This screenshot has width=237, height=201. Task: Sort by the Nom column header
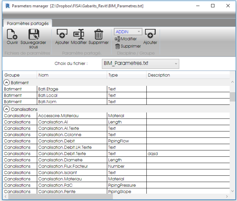(x=71, y=75)
